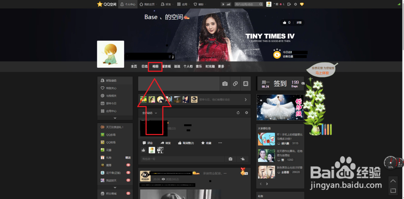Open the 留言板 tab
404x199 pixels.
[x=166, y=67]
